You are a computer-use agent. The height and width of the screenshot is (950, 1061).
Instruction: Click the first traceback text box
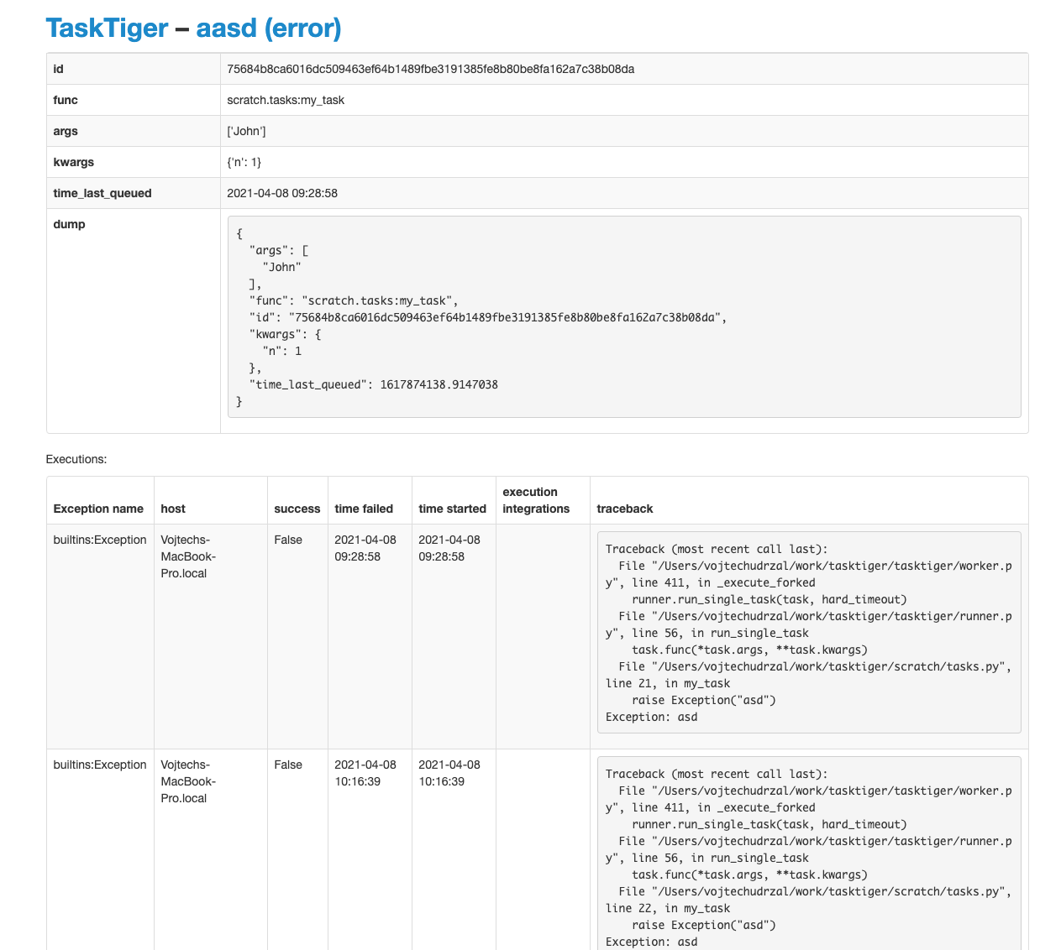point(808,633)
